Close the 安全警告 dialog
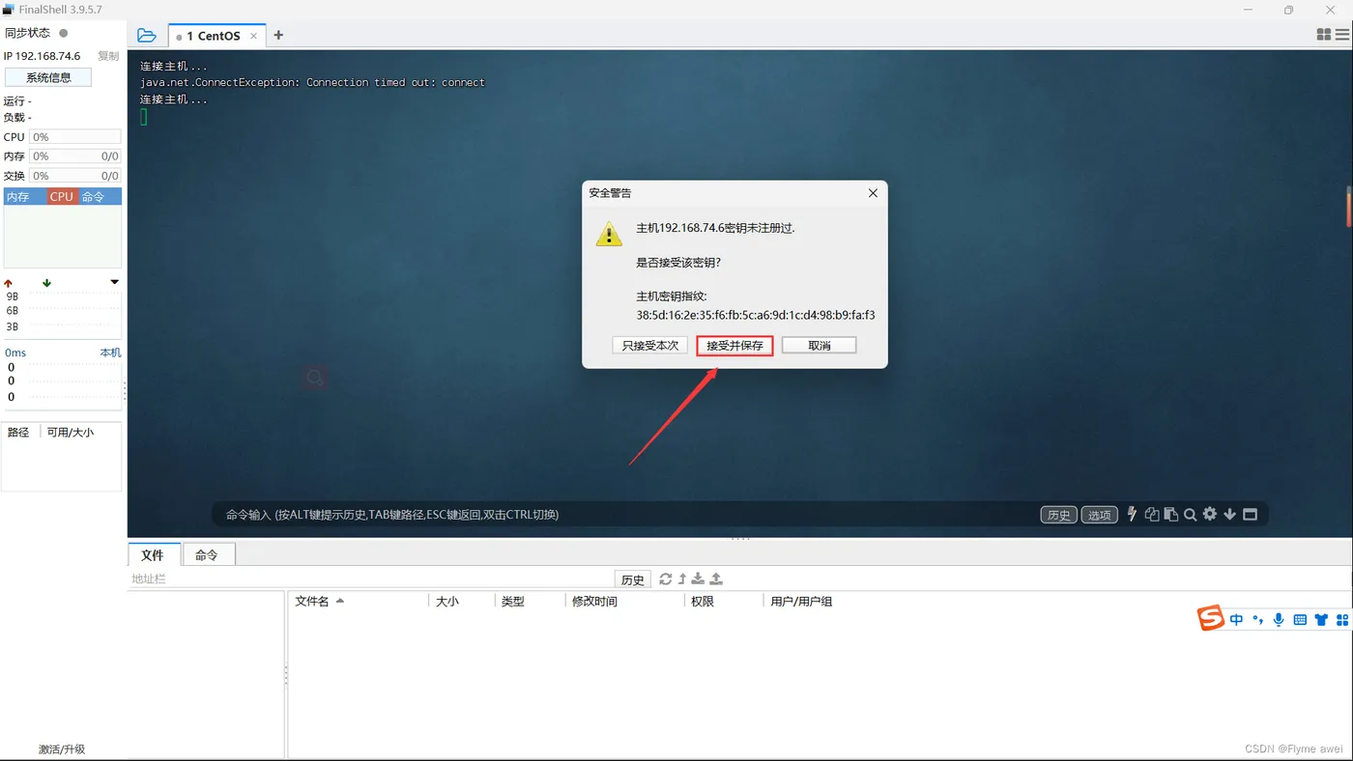Viewport: 1353px width, 761px height. coord(873,193)
